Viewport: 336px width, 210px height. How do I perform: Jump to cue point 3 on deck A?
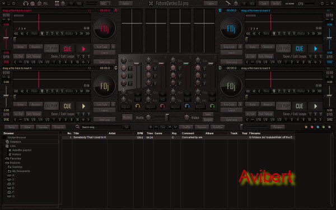(52, 34)
